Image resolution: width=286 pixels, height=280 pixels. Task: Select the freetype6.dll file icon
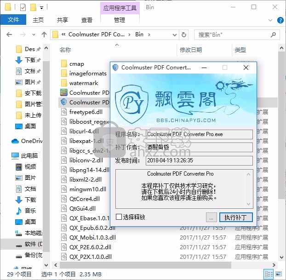point(63,112)
